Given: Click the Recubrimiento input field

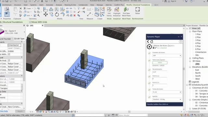Looking at the screenshot, I should tap(160, 72).
